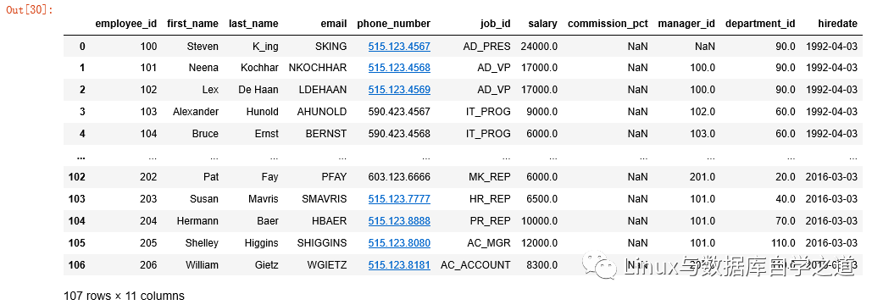This screenshot has width=883, height=305.
Task: Select the 107 rows × 11 columns text
Action: pyautogui.click(x=124, y=296)
